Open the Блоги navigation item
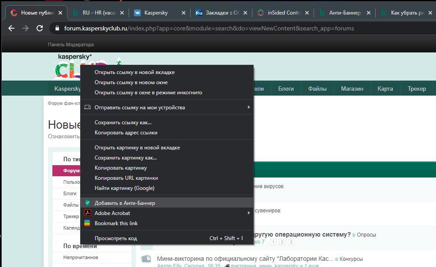This screenshot has width=436, height=267. point(286,89)
